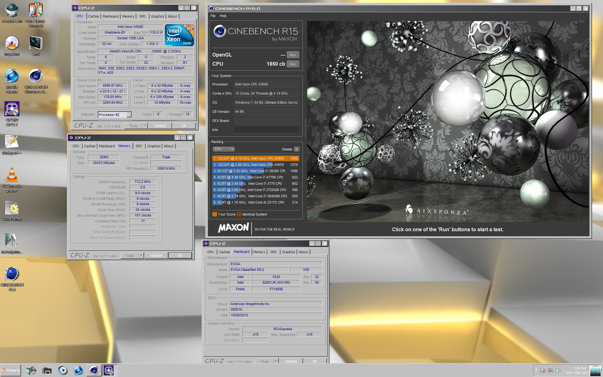Image resolution: width=603 pixels, height=377 pixels.
Task: Open the Core Temp Shortcut desktop icon
Action: [x=35, y=15]
